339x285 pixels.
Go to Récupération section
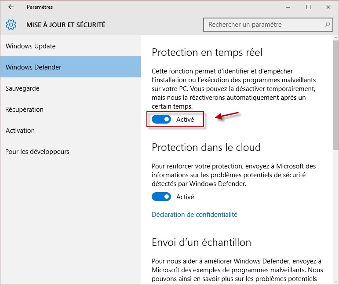coord(25,110)
